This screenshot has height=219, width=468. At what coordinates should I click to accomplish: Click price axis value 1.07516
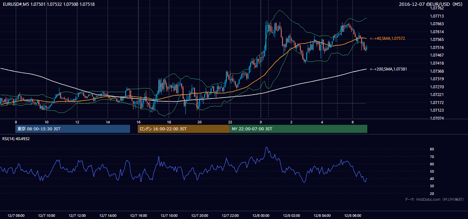(437, 47)
